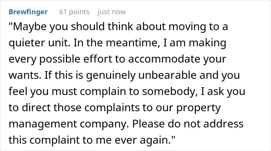The image size is (271, 151).
Task: Click the phrase 'genuinely unbearable'
Action: (x=141, y=75)
